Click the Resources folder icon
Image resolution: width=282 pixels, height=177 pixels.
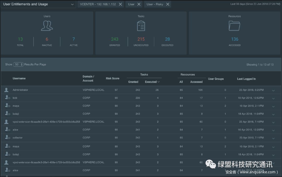click(234, 26)
